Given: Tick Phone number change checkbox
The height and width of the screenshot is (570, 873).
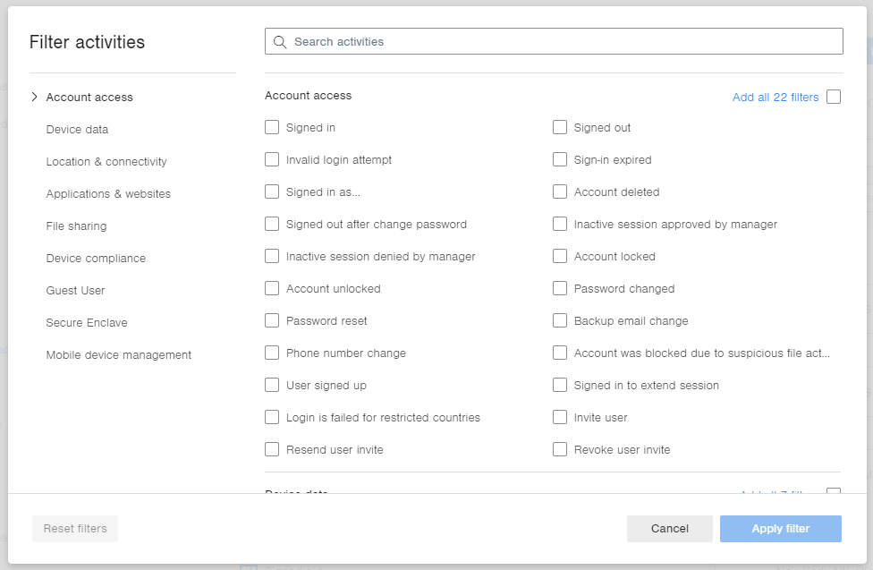Looking at the screenshot, I should tap(272, 353).
